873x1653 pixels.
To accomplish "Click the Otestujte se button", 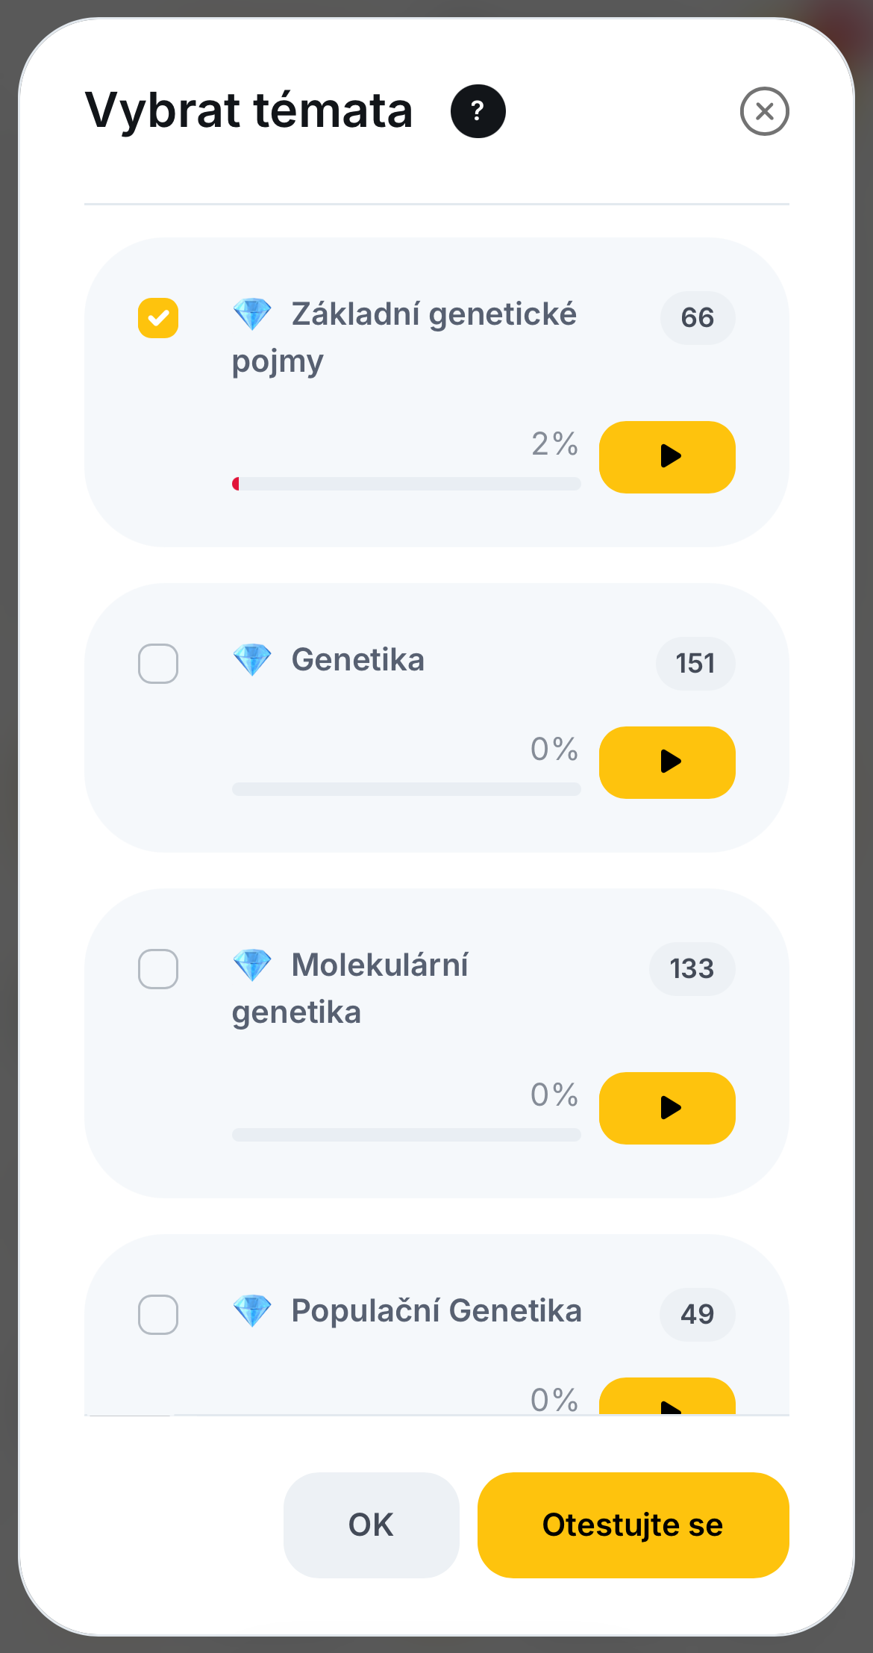I will (633, 1525).
